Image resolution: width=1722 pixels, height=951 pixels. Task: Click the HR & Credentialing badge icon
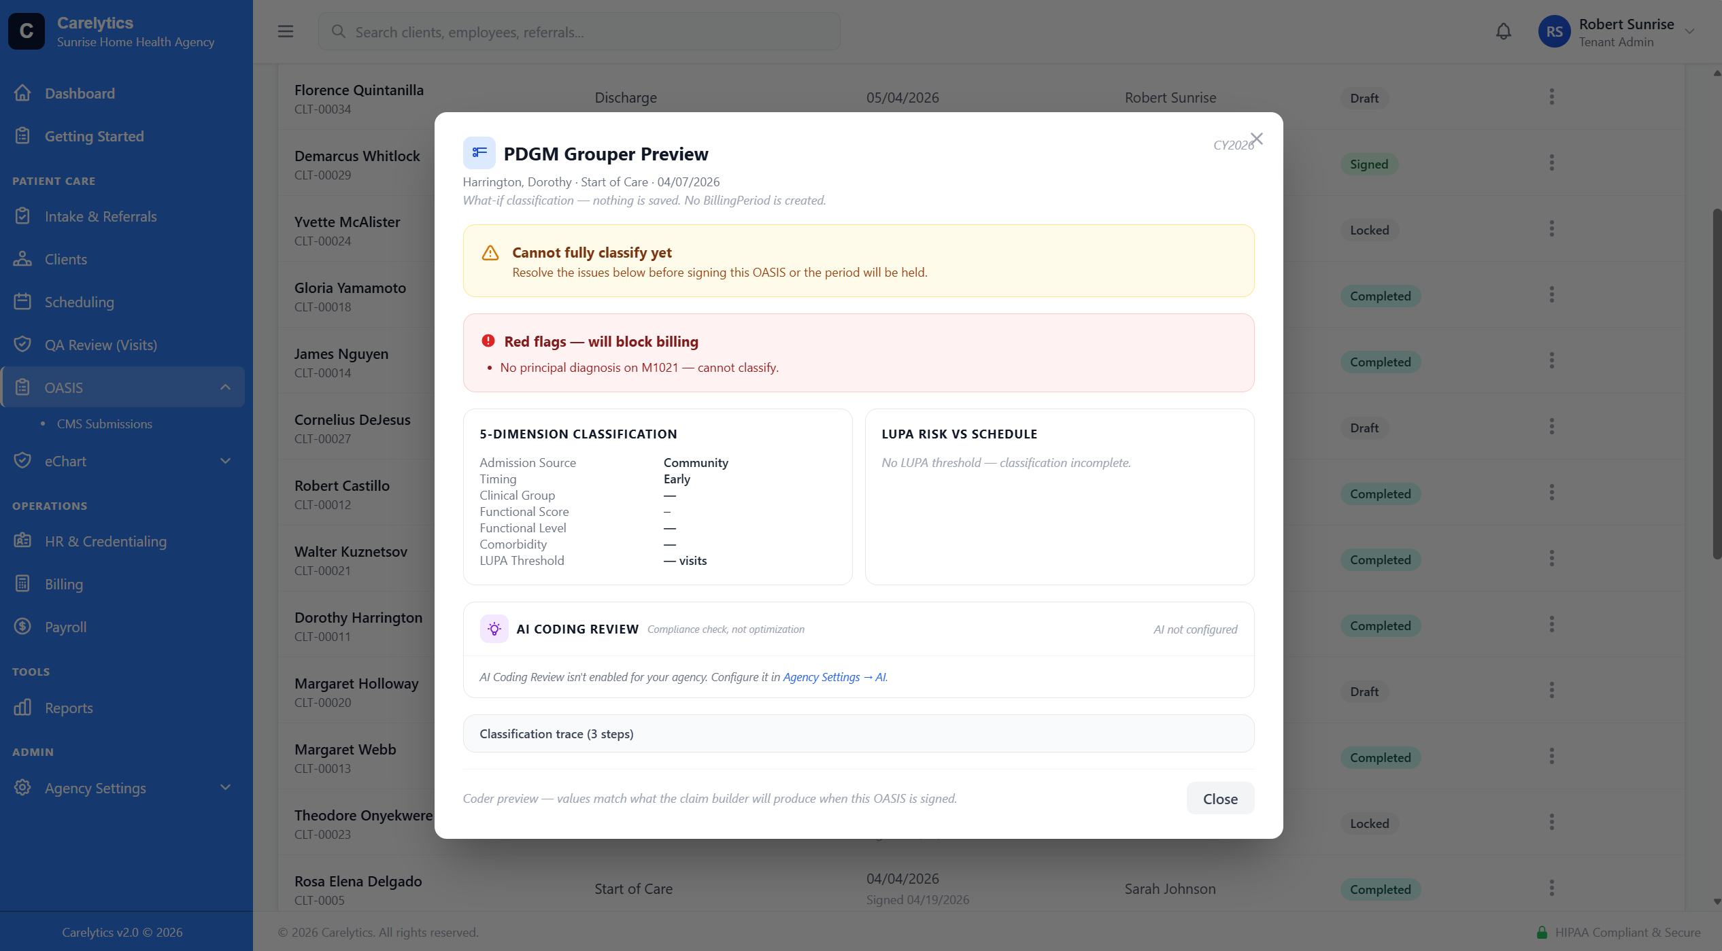point(22,541)
